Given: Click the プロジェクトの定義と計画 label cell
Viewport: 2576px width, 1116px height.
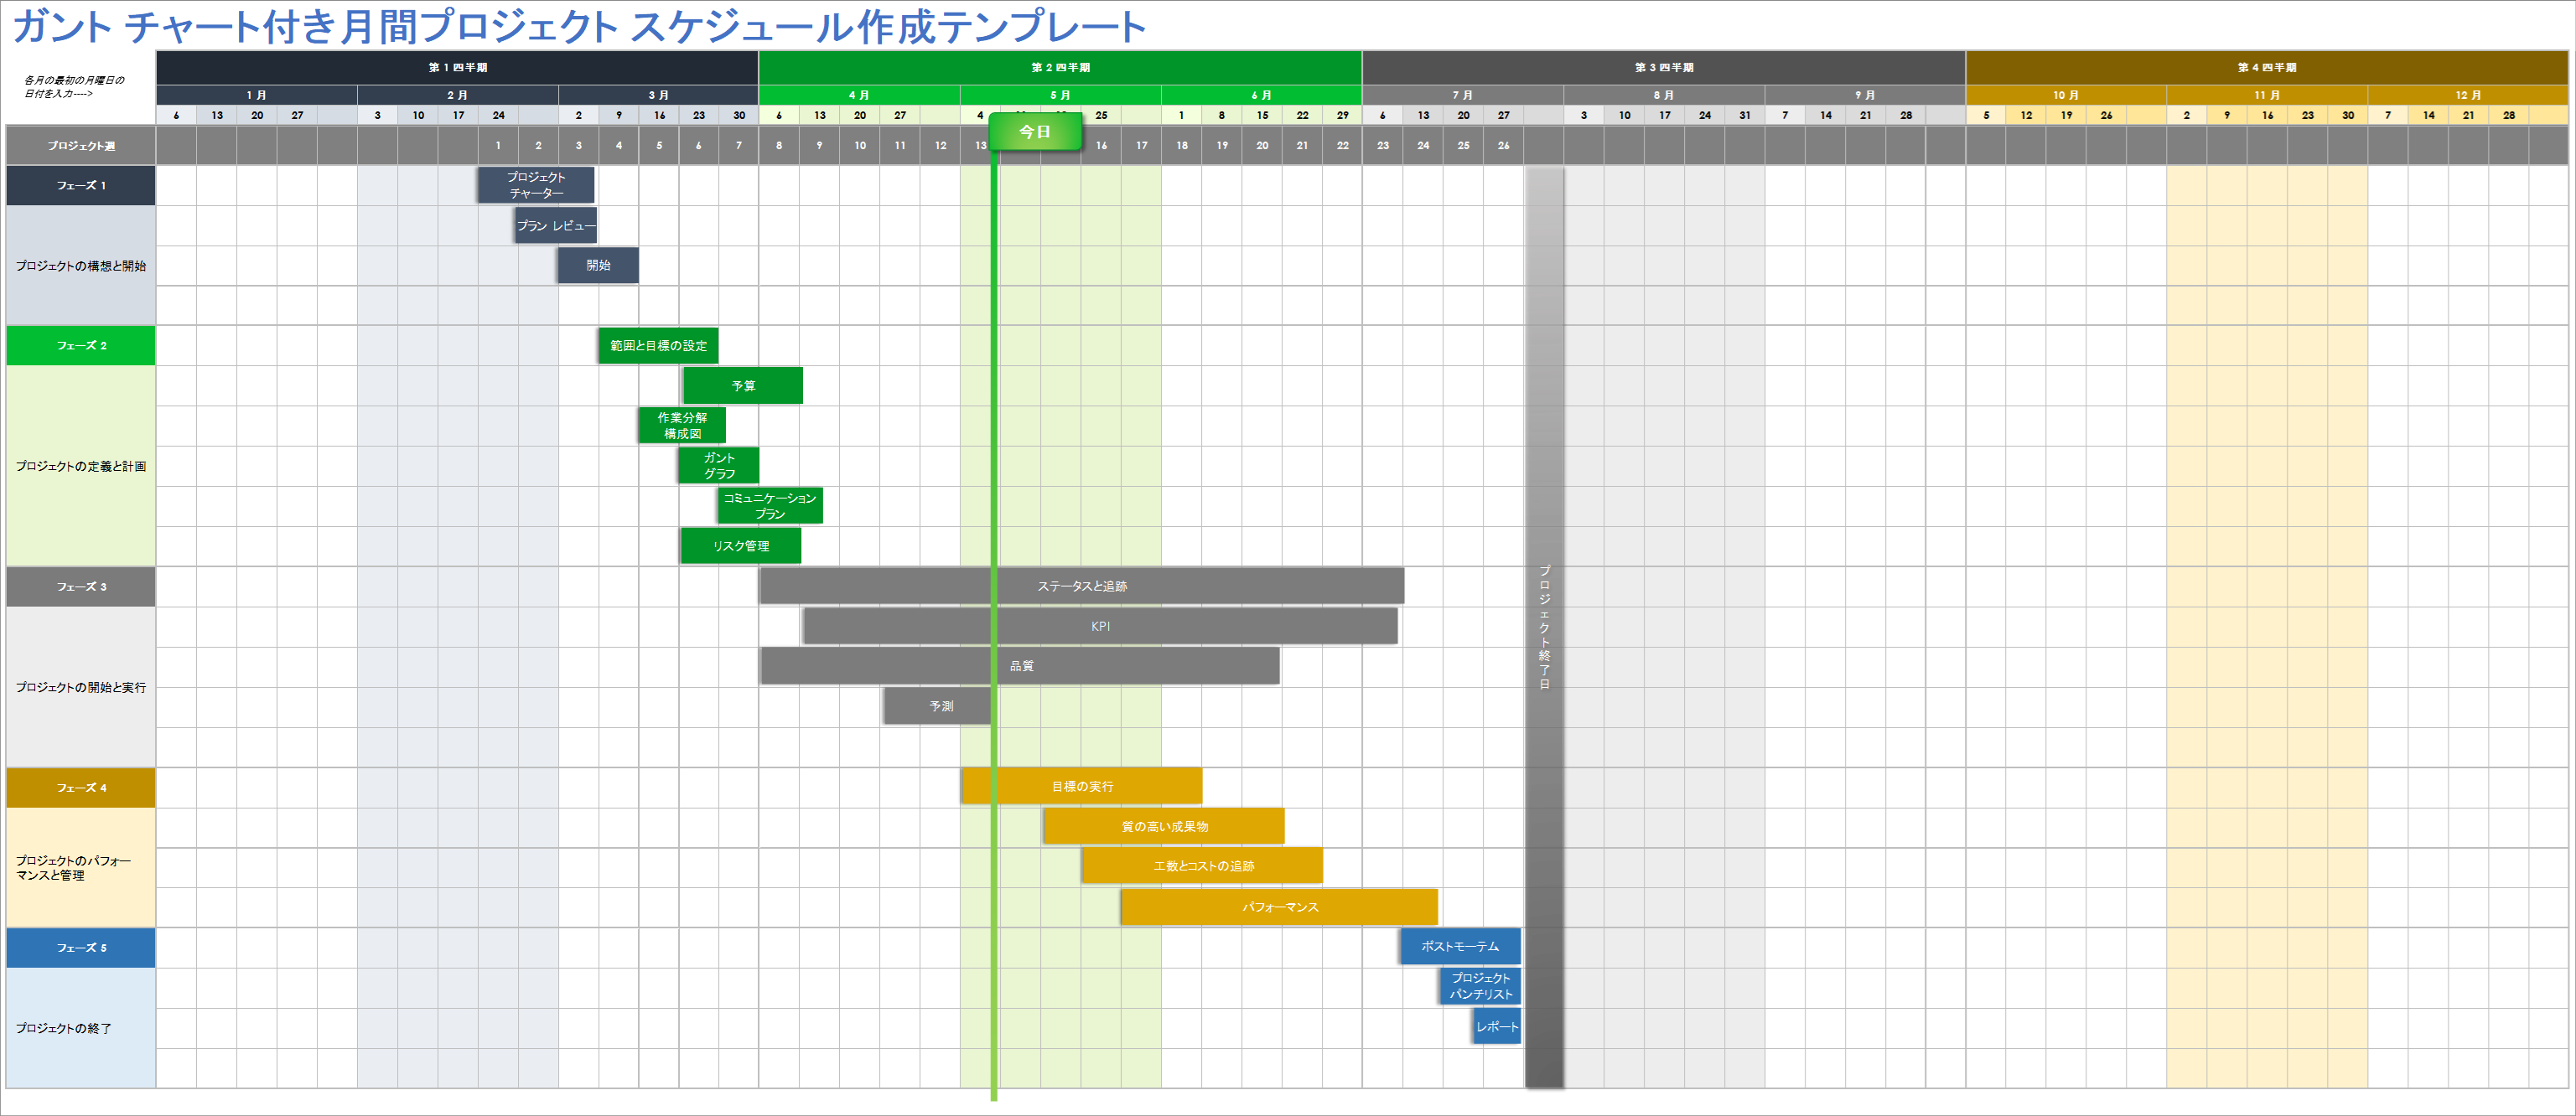Looking at the screenshot, I should click(81, 467).
